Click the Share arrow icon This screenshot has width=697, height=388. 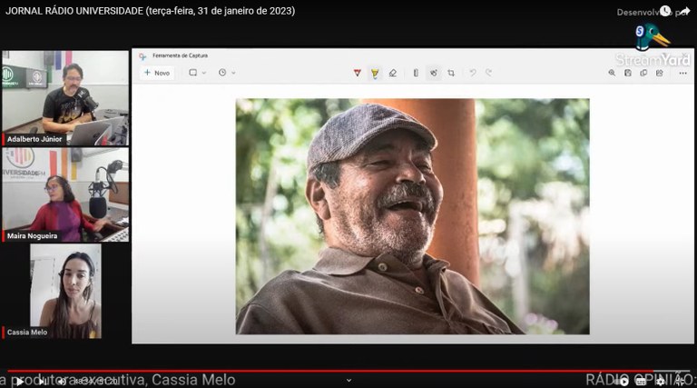tap(682, 11)
